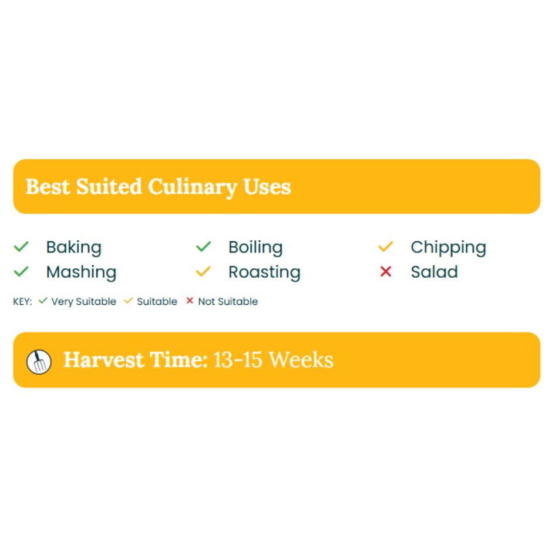Screen dimensions: 552x552
Task: Select the Boiling label
Action: [x=255, y=247]
